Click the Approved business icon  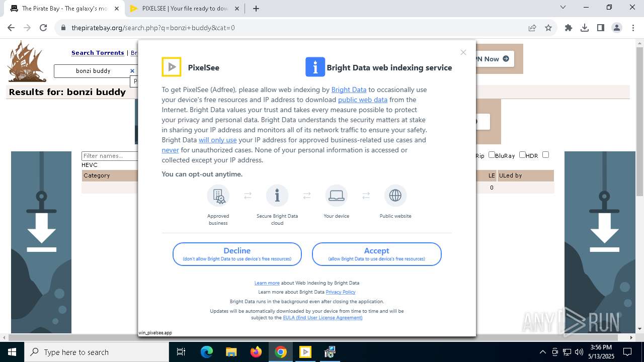click(218, 196)
